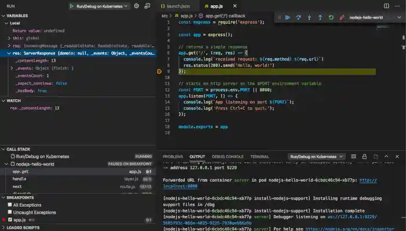Open the DEBUG CONSOLE tab
Screen dimensions: 406x231
coord(227,156)
